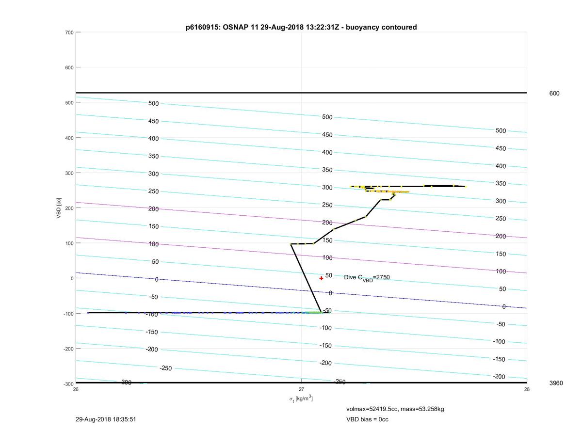Click the "450" contour label in the rightmost label column

(501, 148)
